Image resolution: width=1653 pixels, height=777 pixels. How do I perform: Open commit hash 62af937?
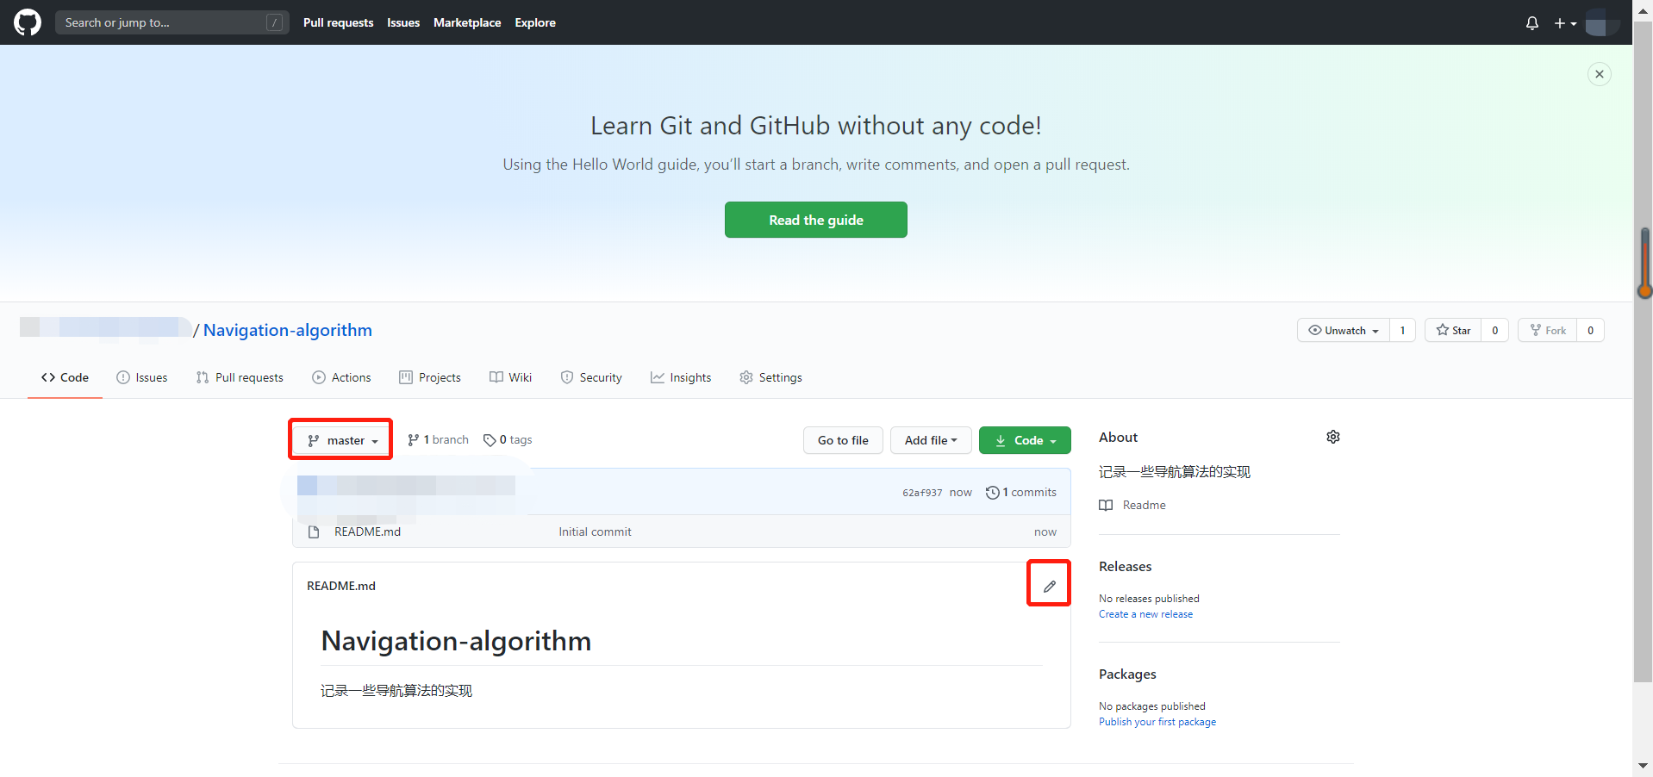click(922, 493)
